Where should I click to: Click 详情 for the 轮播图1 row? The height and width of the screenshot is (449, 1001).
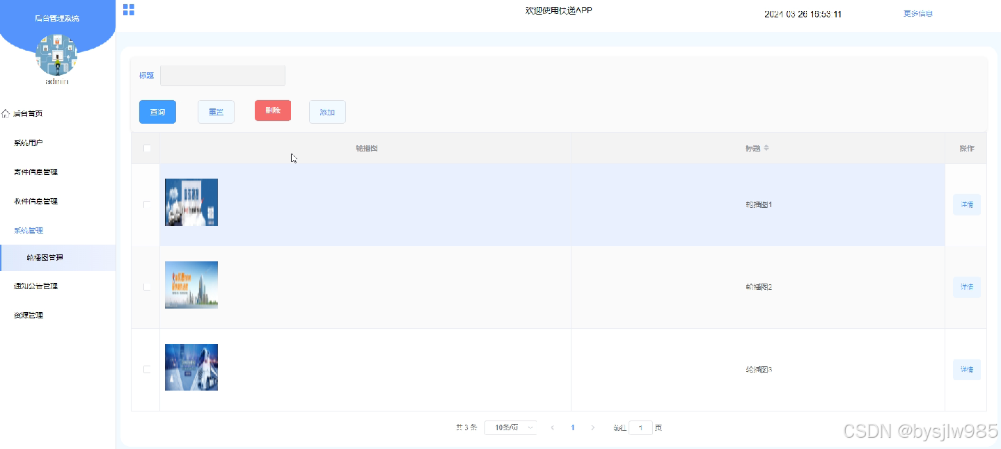[x=967, y=204]
